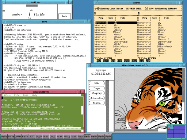
Task: Click the Kill button in the bottom button bar
Action: coord(32,136)
